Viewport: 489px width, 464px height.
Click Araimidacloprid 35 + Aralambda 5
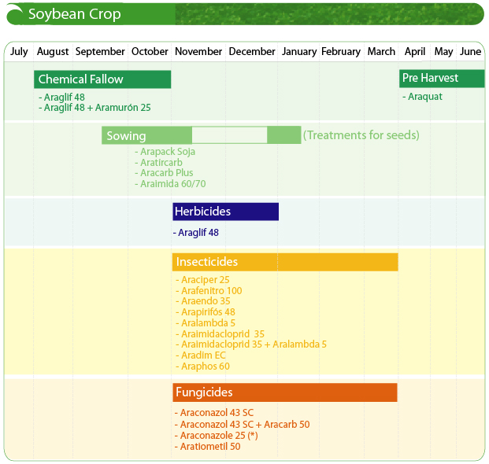pyautogui.click(x=251, y=344)
